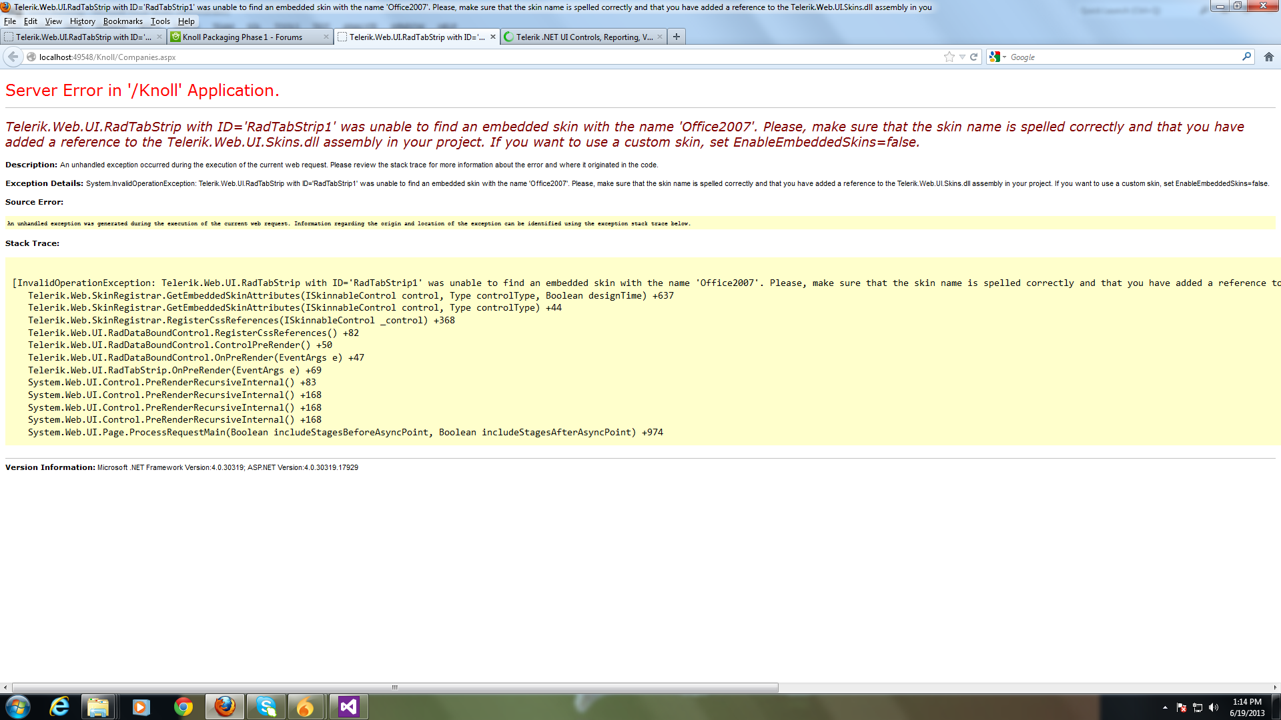Show hidden system tray icons
Viewport: 1281px width, 720px height.
(1165, 707)
